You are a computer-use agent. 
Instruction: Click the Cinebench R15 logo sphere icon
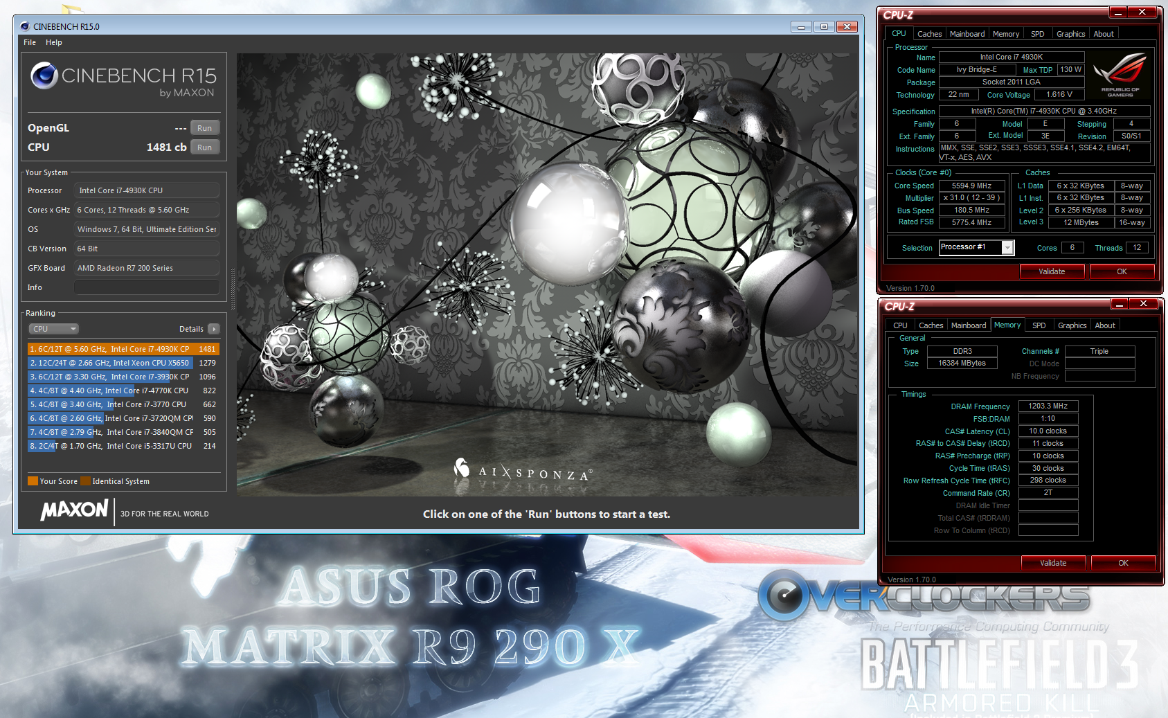click(44, 75)
